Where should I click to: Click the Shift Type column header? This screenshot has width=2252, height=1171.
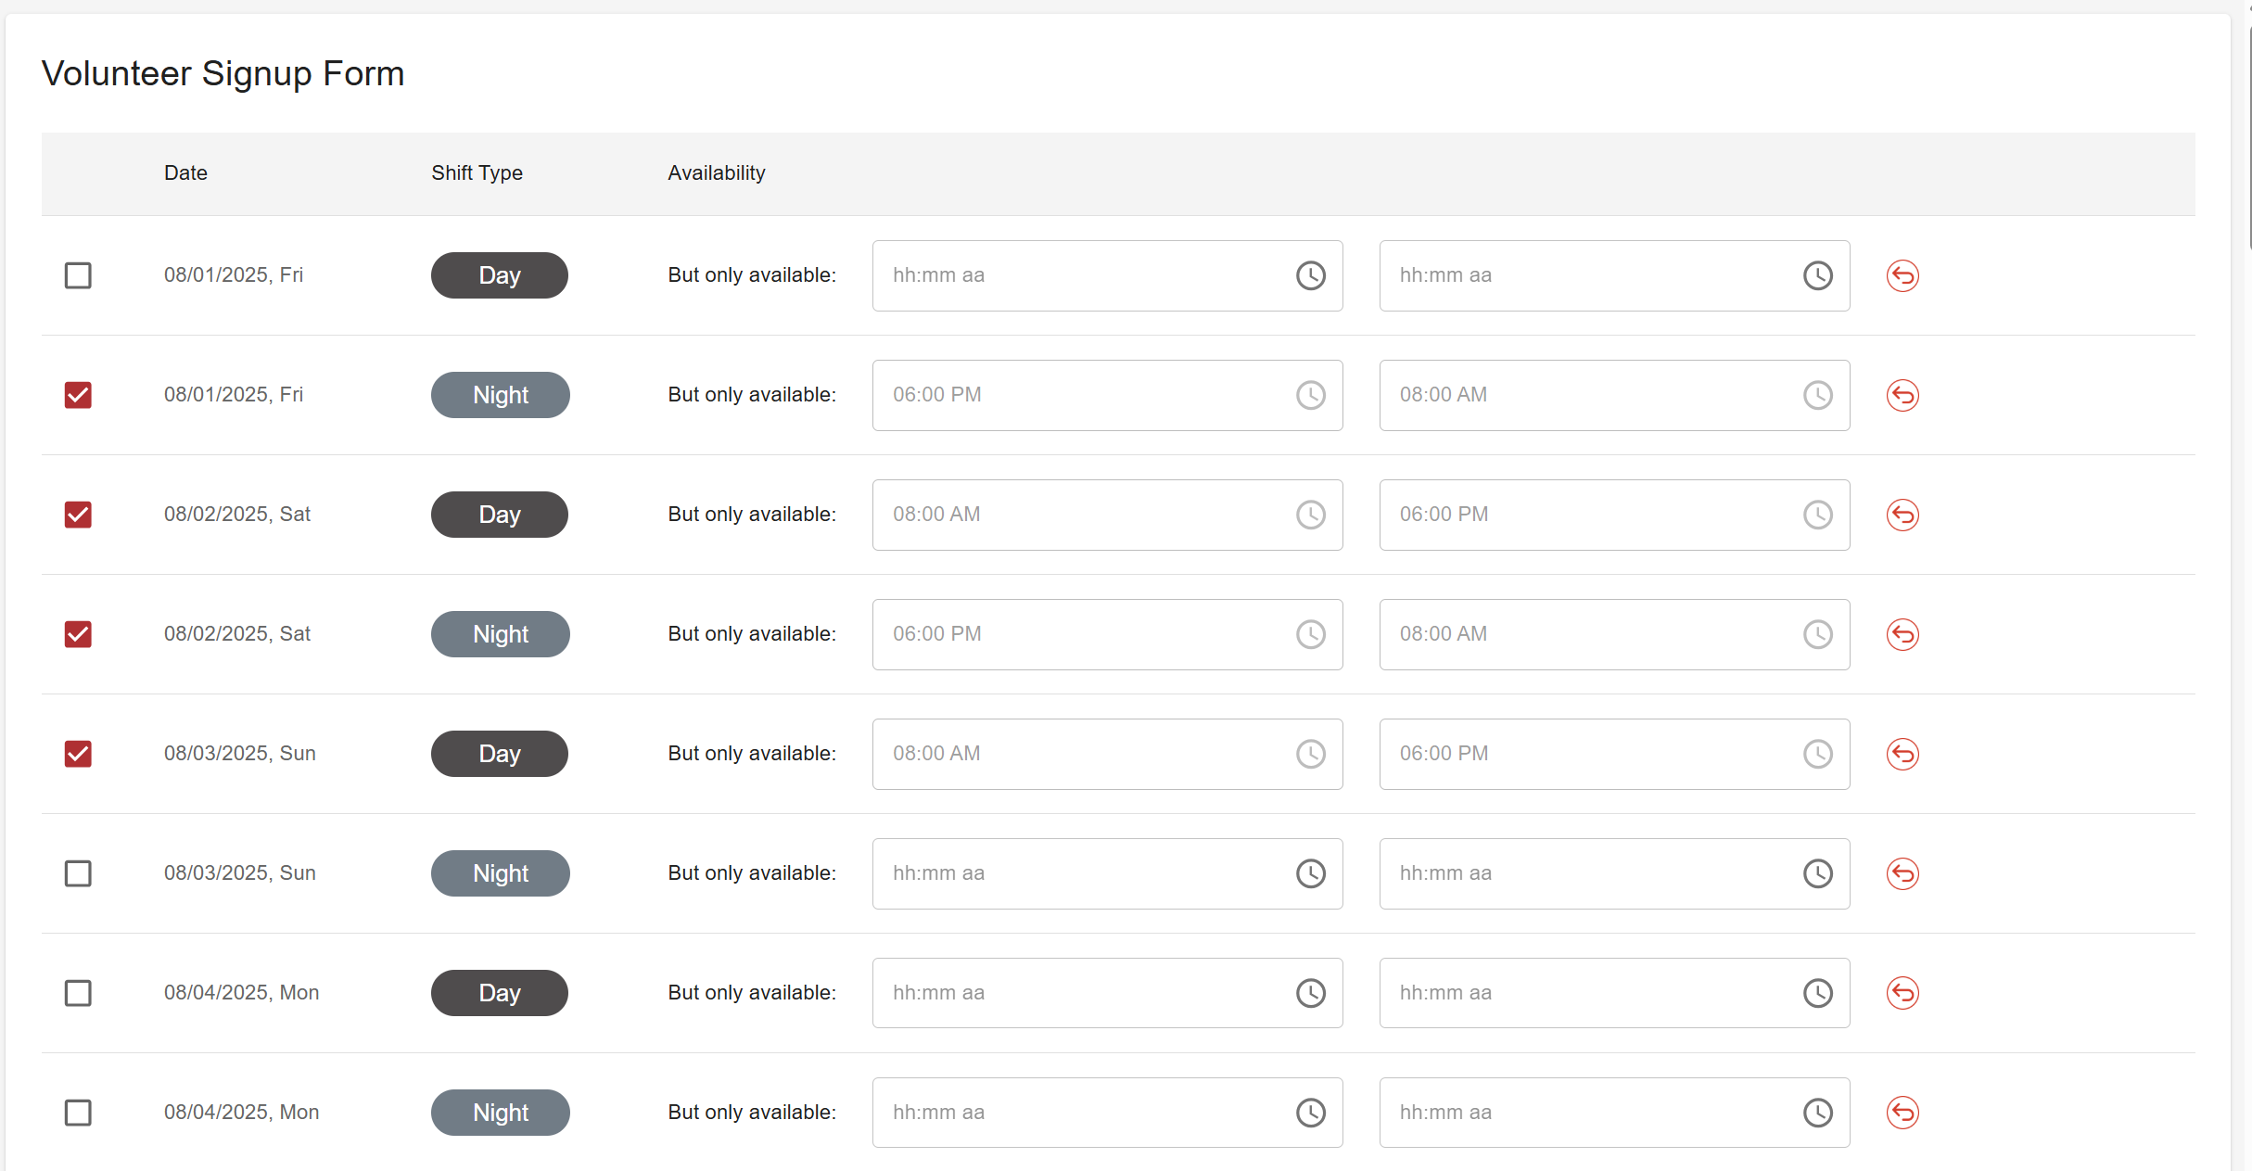click(x=477, y=173)
